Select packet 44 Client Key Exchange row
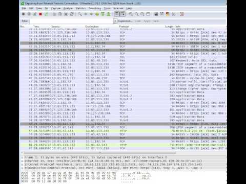246x184 pixels. [124, 85]
